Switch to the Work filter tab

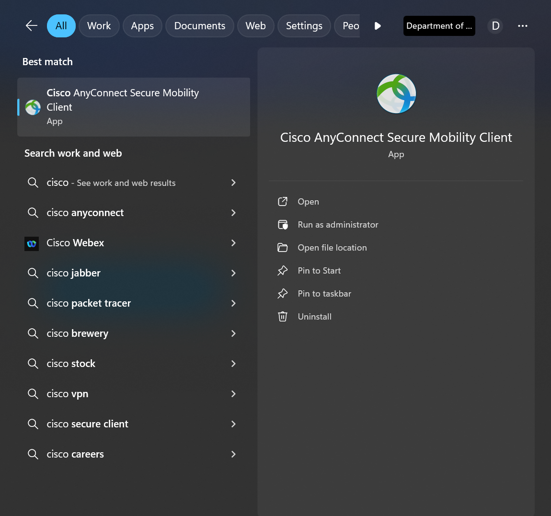(99, 26)
